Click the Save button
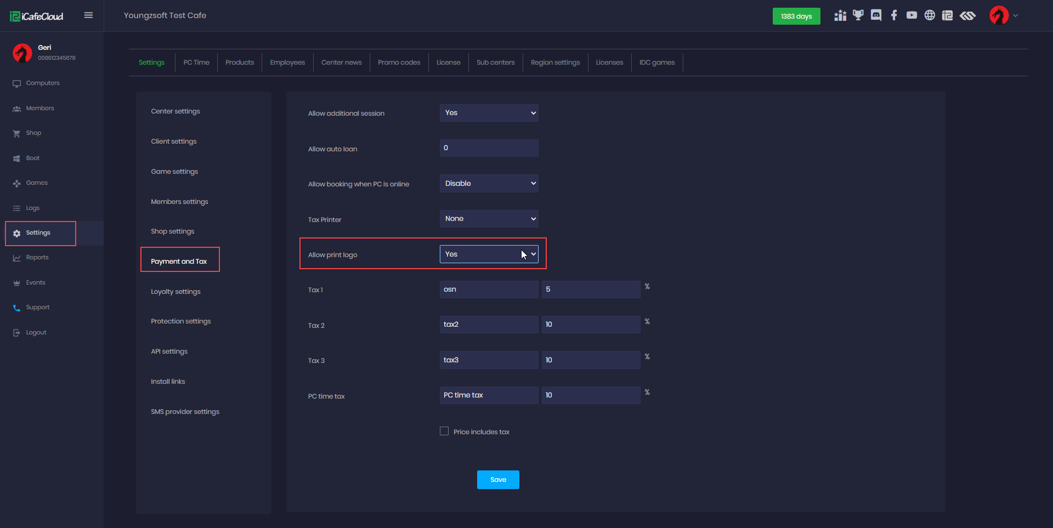 [x=498, y=480]
